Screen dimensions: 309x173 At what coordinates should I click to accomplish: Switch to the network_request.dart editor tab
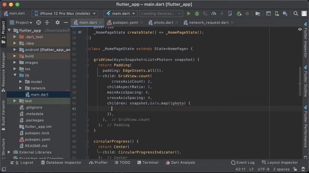pos(209,23)
